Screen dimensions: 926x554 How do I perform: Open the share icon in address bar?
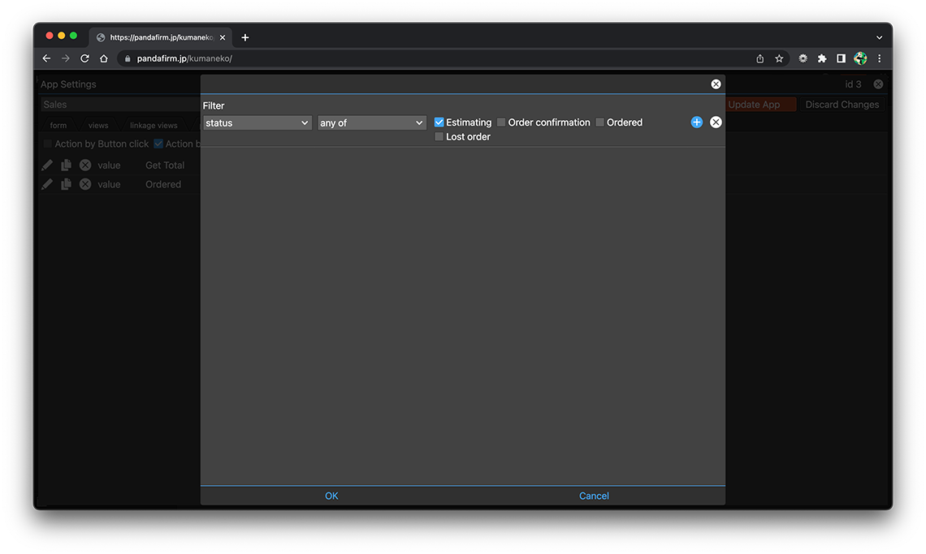(759, 58)
